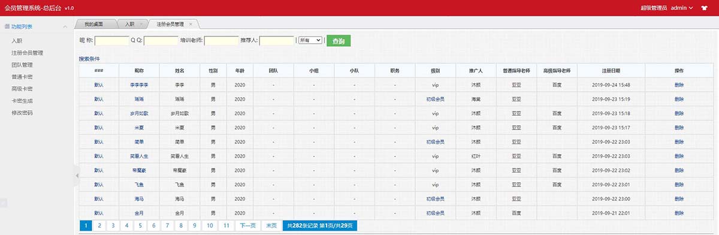
Task: Focus the 昵称 search input
Action: click(x=112, y=41)
